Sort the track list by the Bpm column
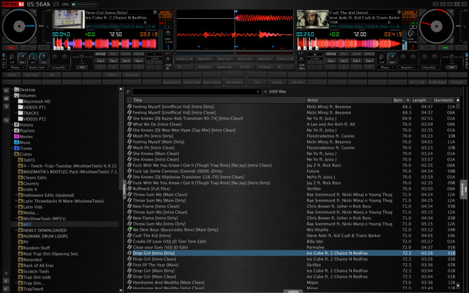Screen dimensions: 469x293 point(402,100)
